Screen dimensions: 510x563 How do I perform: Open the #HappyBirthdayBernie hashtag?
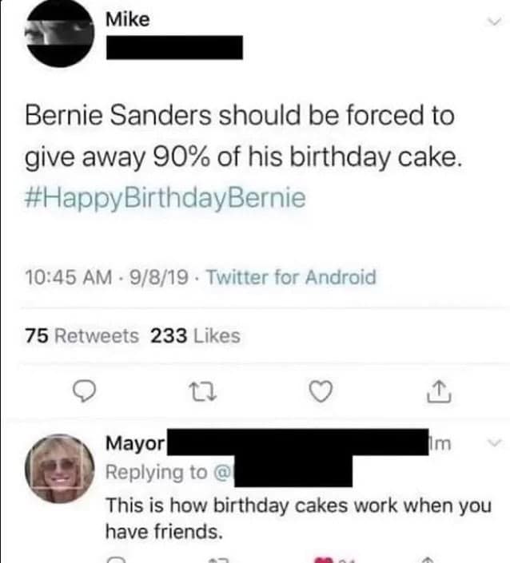(x=165, y=198)
